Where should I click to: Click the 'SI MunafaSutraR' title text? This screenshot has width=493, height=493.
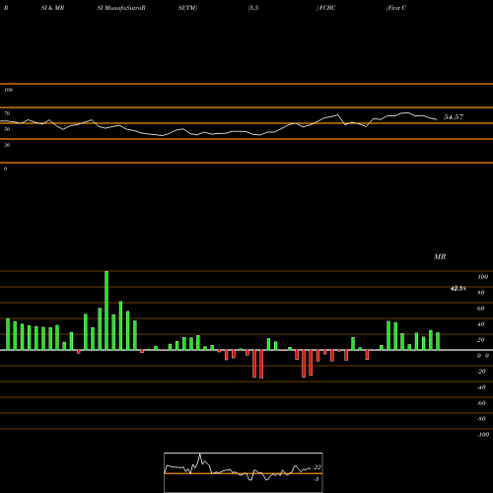tap(121, 8)
